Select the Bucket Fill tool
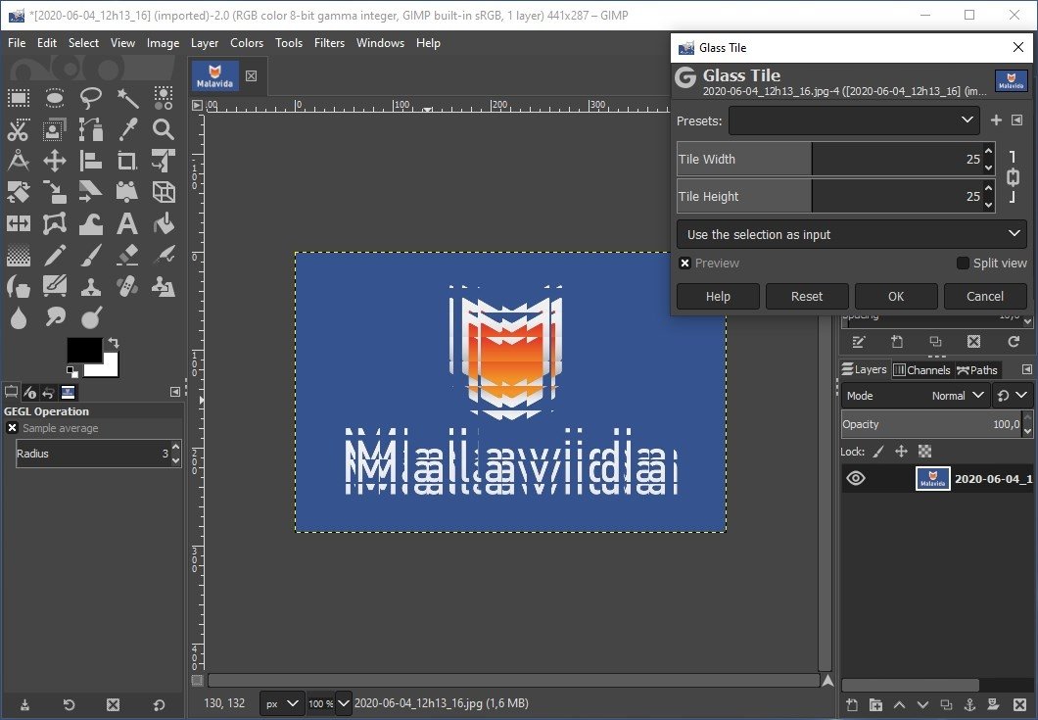The image size is (1038, 720). (x=164, y=224)
